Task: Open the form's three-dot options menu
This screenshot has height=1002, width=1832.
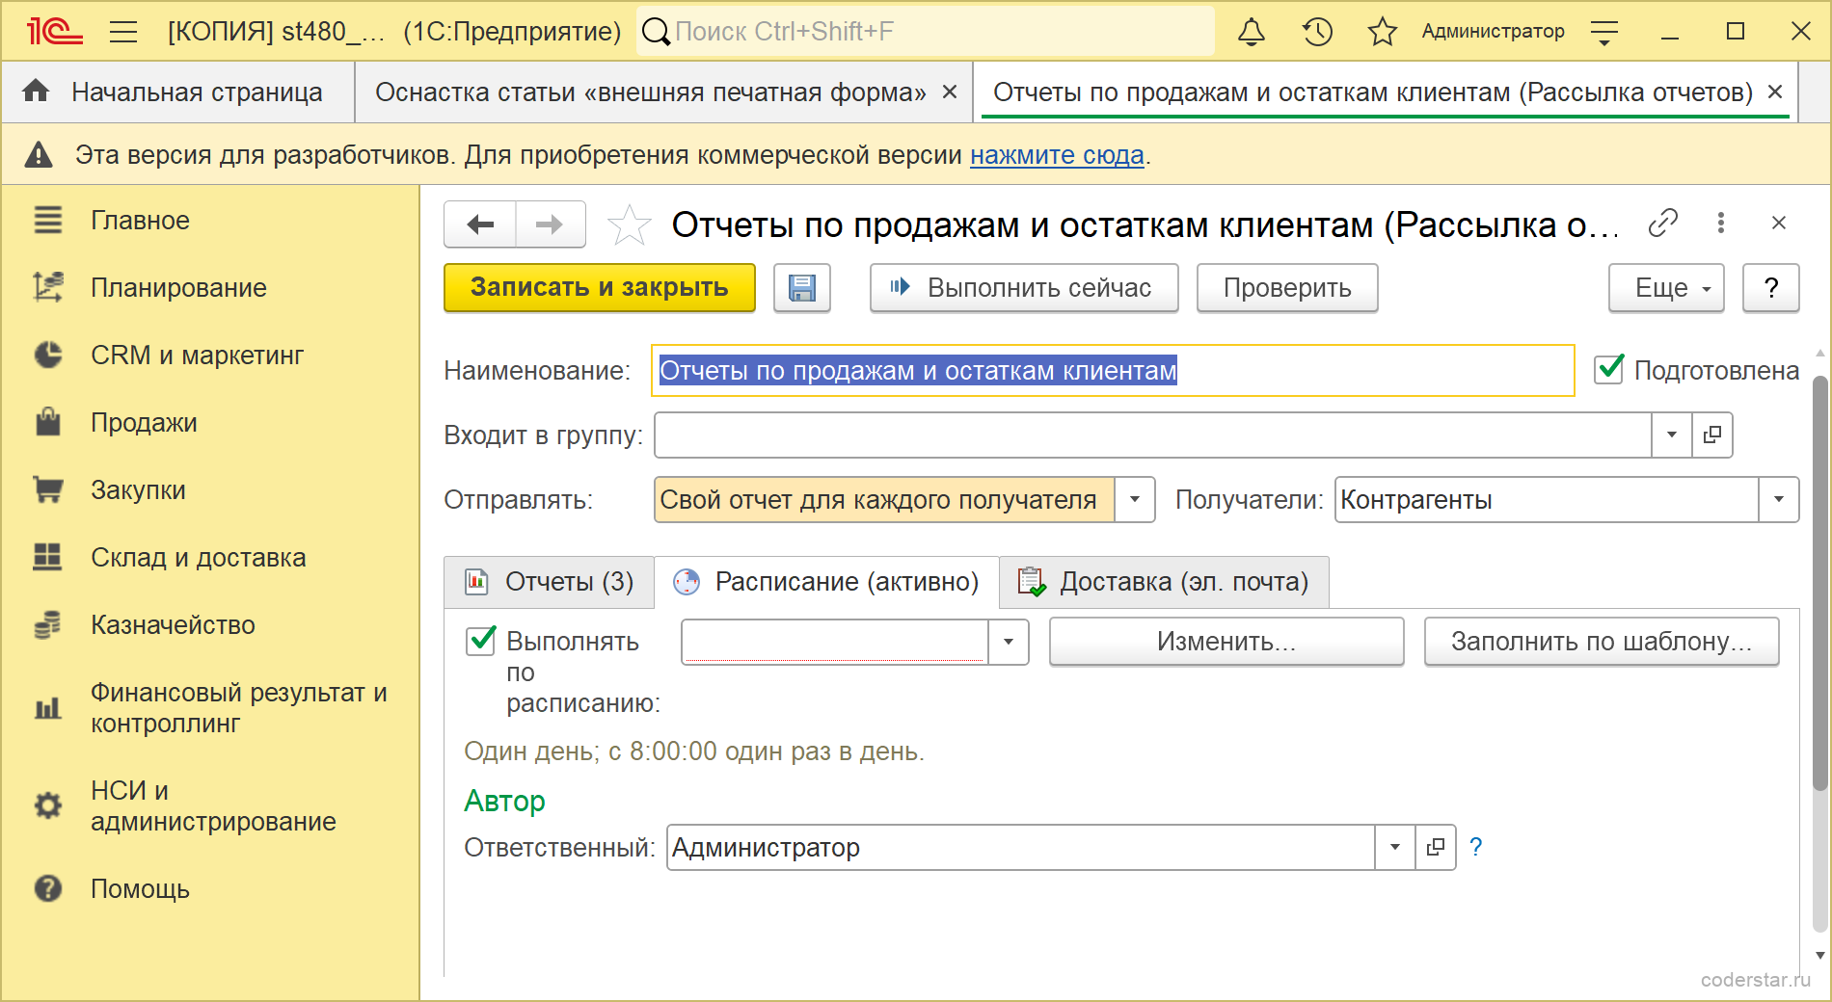Action: click(1721, 223)
